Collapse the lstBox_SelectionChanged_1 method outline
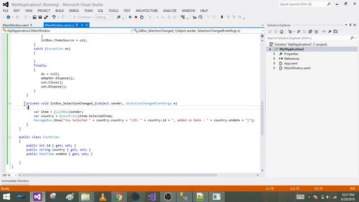Screen dimensions: 359x202 point(10,103)
